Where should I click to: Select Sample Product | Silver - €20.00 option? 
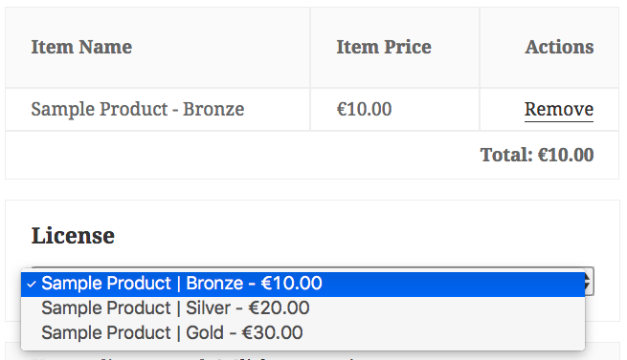tap(303, 308)
